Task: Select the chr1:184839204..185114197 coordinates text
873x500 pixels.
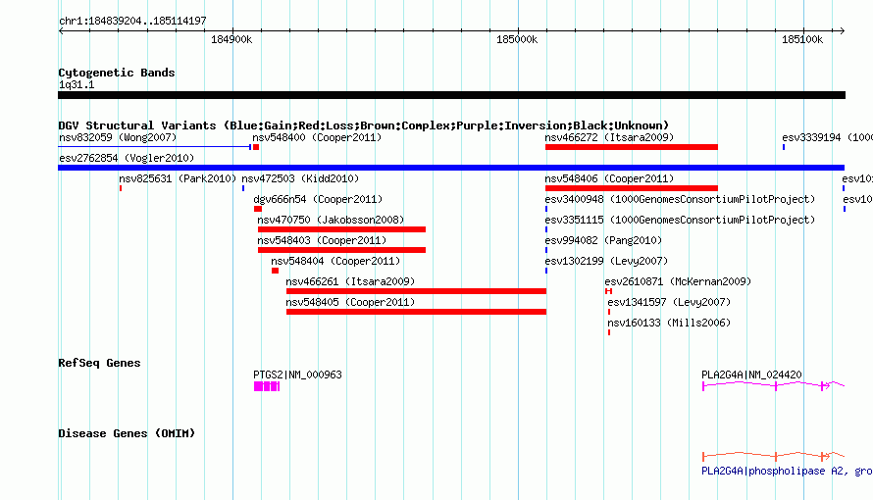Action: coord(132,21)
